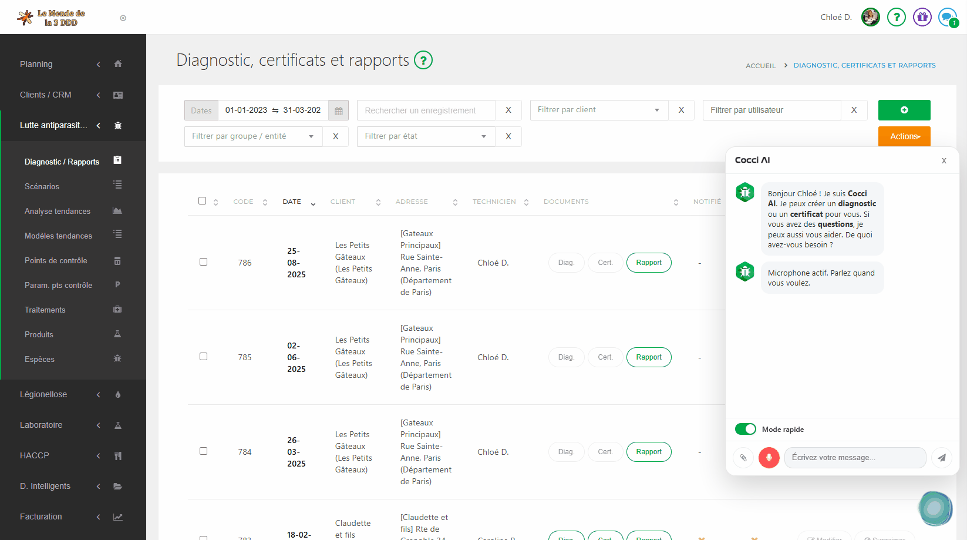967x540 pixels.
Task: Select the header checkbox to select all rows
Action: (x=202, y=200)
